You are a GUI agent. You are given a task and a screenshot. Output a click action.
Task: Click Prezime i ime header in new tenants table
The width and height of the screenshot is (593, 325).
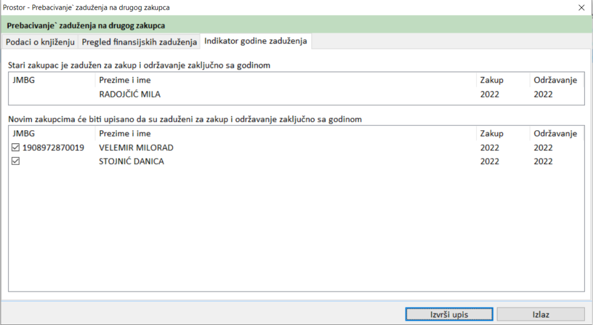click(x=125, y=134)
